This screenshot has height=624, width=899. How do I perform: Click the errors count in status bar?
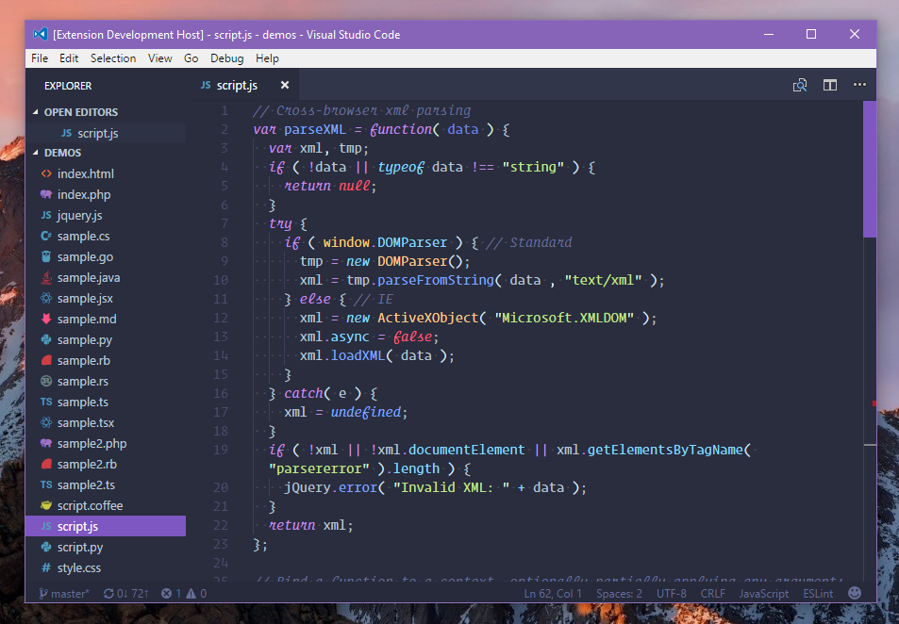pos(172,594)
